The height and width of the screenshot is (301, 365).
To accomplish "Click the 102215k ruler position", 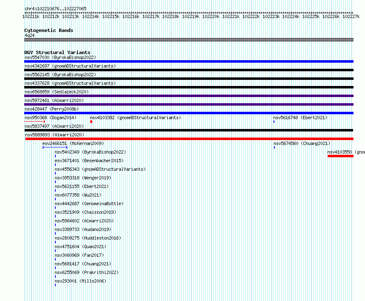I will 111,16.
